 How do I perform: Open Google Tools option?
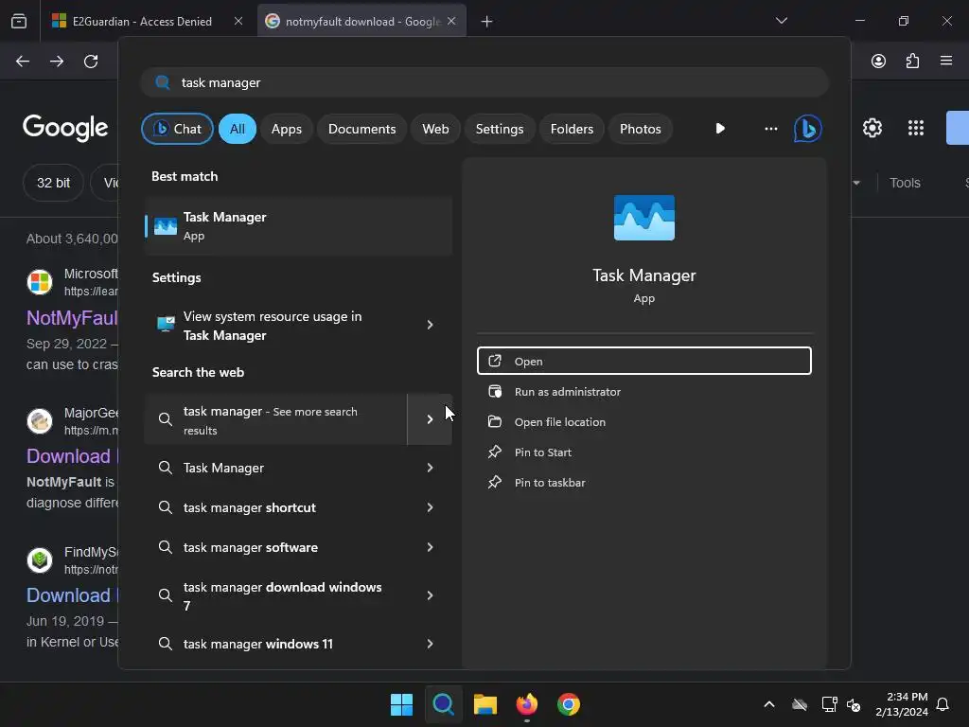[905, 183]
